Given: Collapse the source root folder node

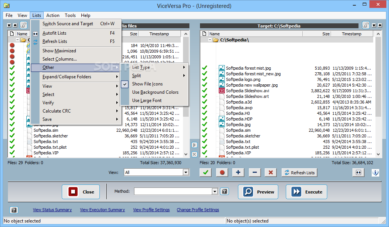Looking at the screenshot, I should point(18,40).
